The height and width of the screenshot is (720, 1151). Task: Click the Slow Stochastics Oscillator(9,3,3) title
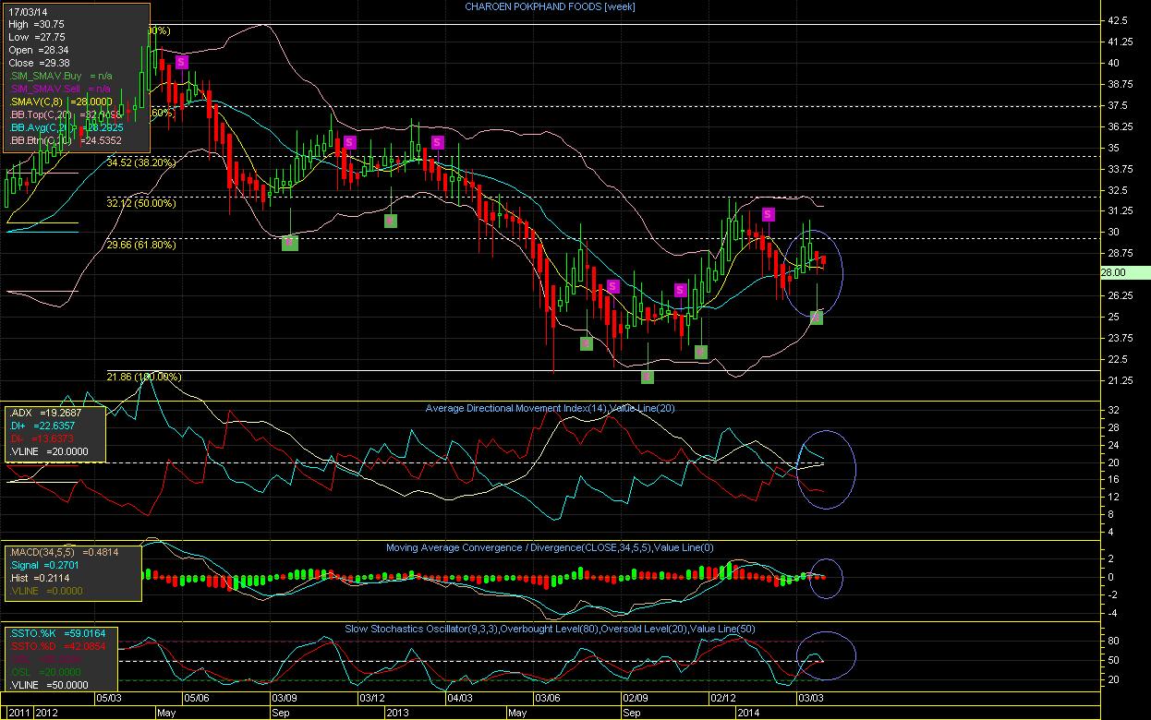tap(551, 629)
